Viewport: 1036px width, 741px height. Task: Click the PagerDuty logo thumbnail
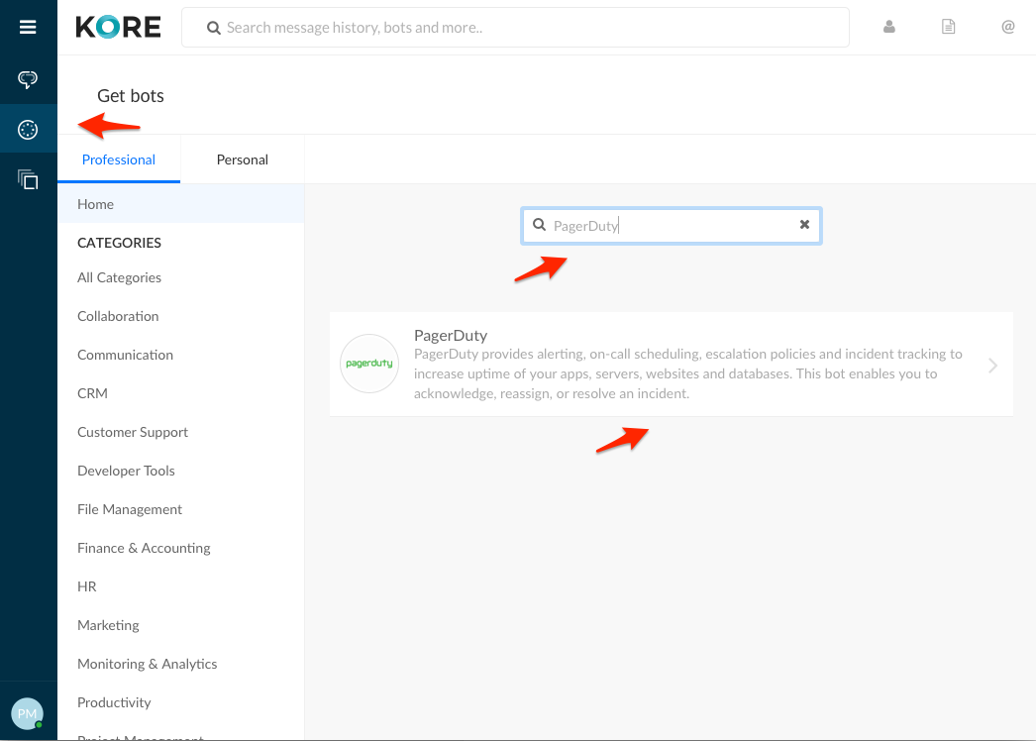(368, 364)
